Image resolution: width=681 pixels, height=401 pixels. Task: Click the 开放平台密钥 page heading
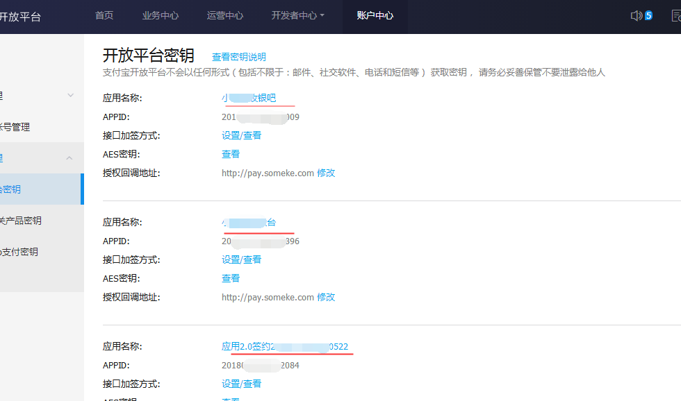(149, 56)
